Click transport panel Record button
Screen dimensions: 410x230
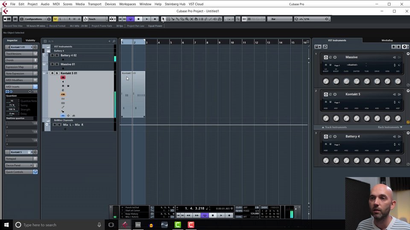229,216
